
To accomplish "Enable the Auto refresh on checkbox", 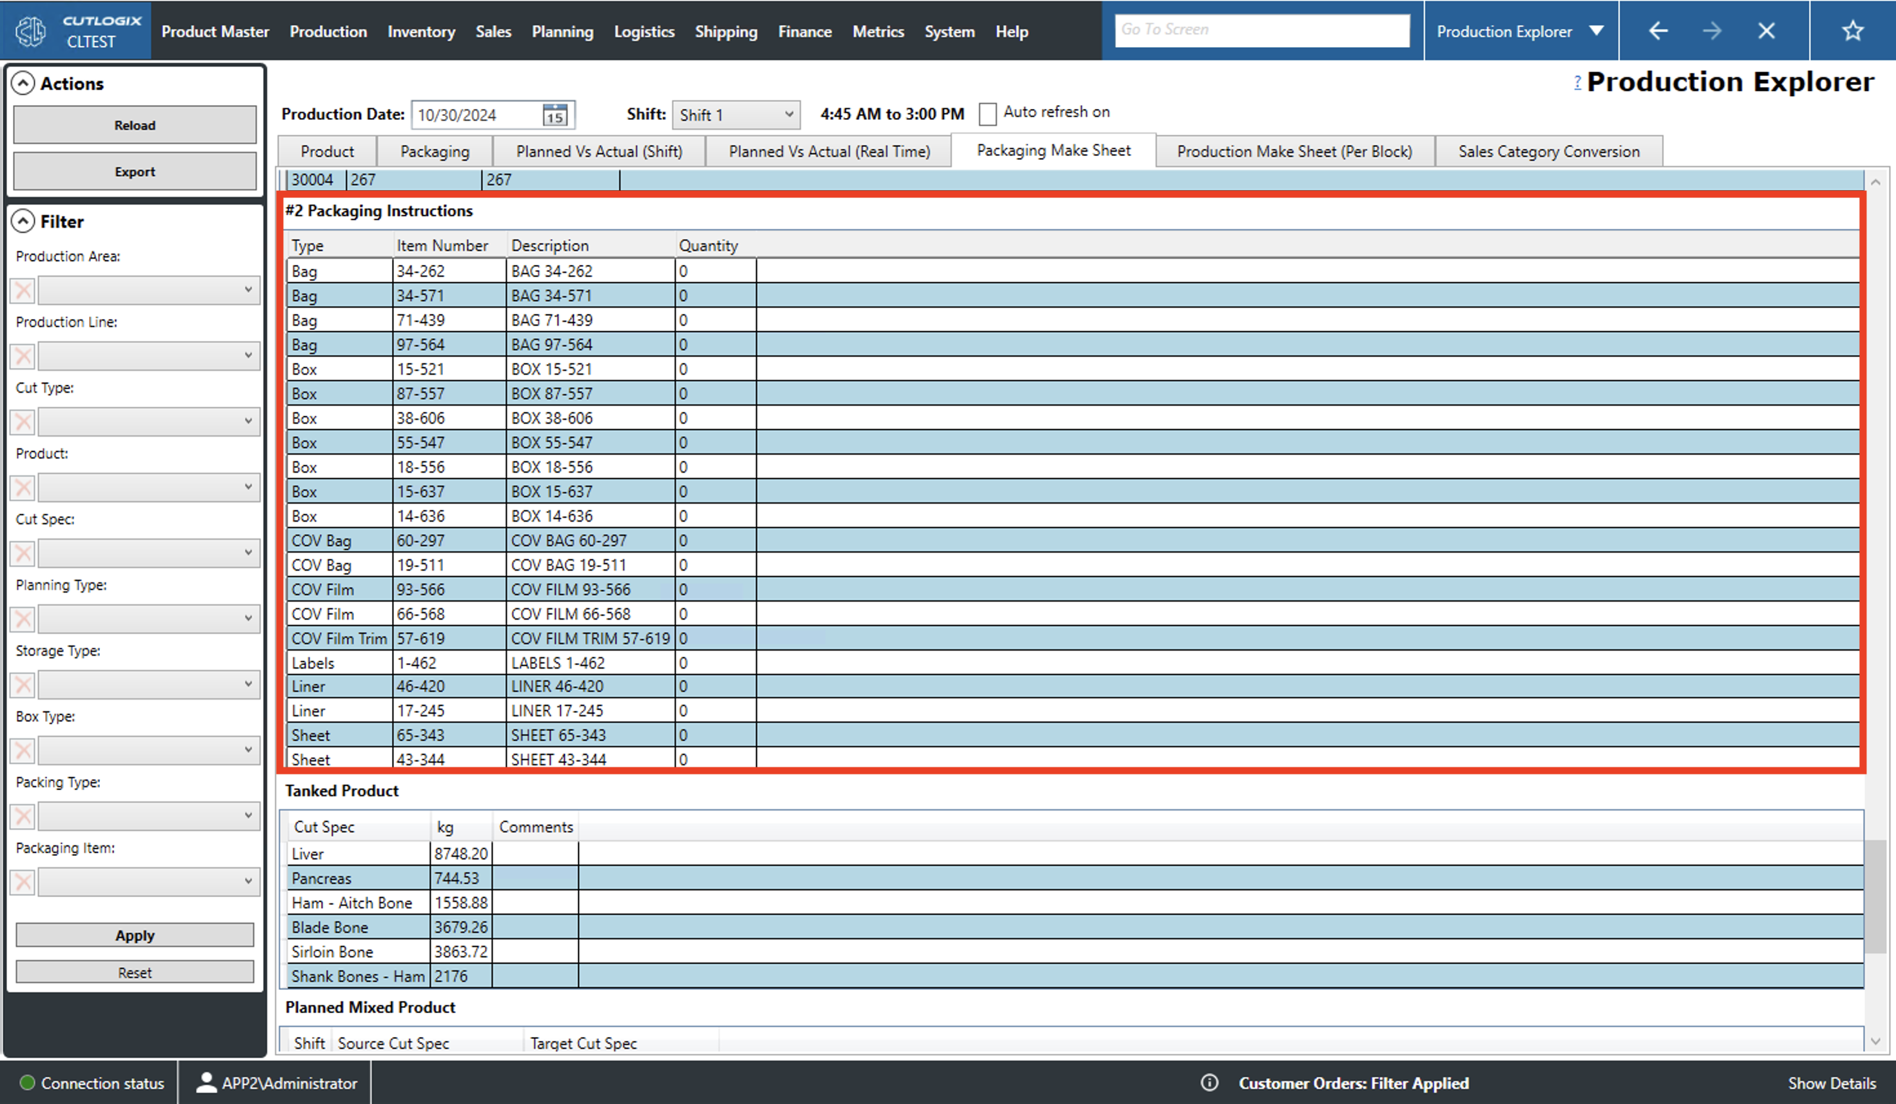I will point(987,113).
